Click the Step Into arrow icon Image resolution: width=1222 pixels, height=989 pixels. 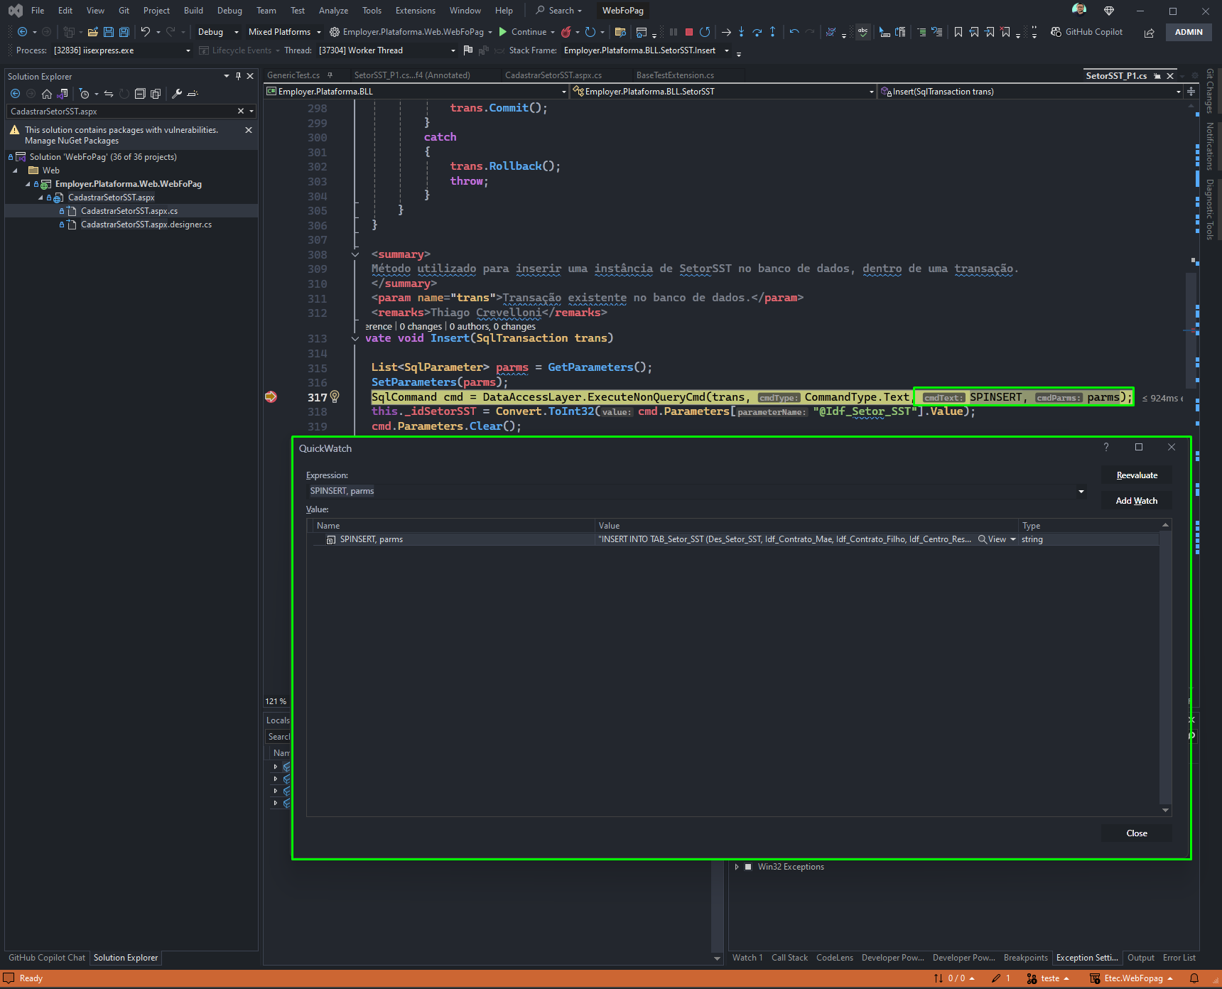(x=741, y=32)
